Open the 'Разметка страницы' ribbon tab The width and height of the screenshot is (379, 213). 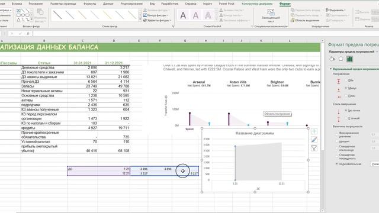[63, 4]
